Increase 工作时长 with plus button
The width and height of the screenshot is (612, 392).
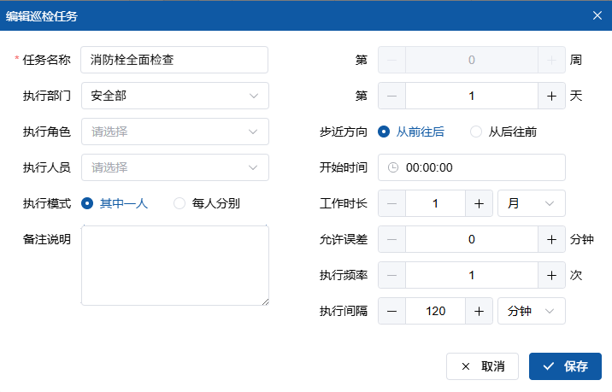point(479,203)
